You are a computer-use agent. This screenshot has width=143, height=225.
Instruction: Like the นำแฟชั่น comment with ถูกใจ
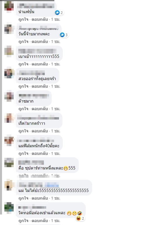tap(24, 19)
